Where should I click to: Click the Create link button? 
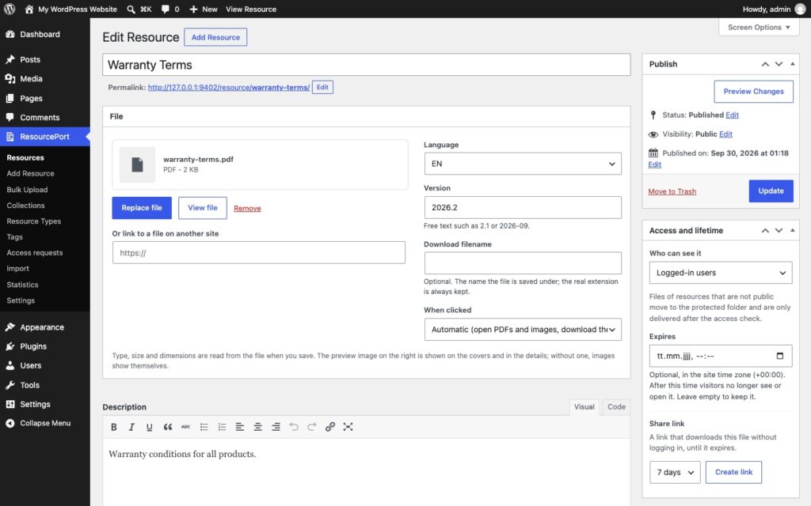[x=733, y=473]
